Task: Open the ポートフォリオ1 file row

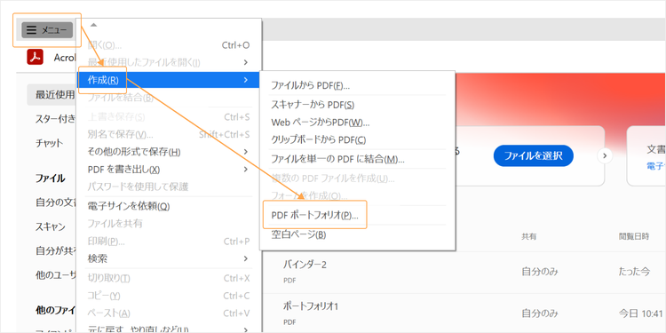Action: coord(464,313)
